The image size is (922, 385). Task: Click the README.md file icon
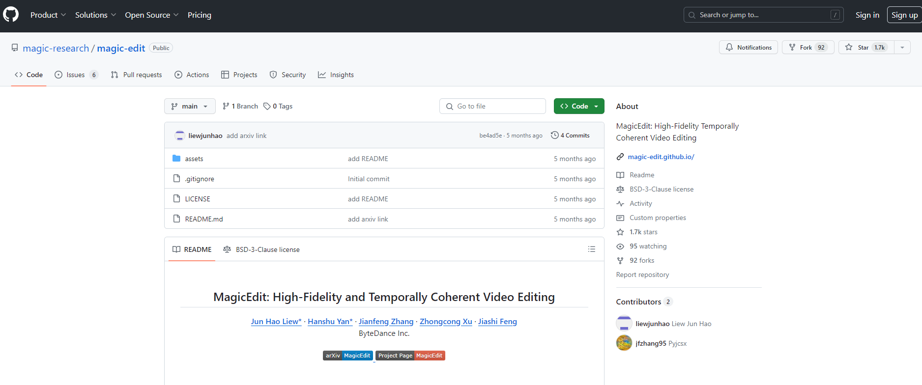(x=176, y=219)
